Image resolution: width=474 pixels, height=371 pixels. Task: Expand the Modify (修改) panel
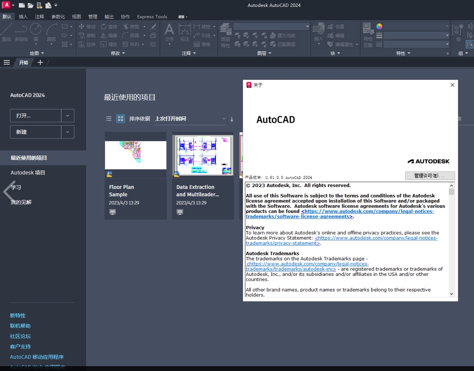click(118, 53)
